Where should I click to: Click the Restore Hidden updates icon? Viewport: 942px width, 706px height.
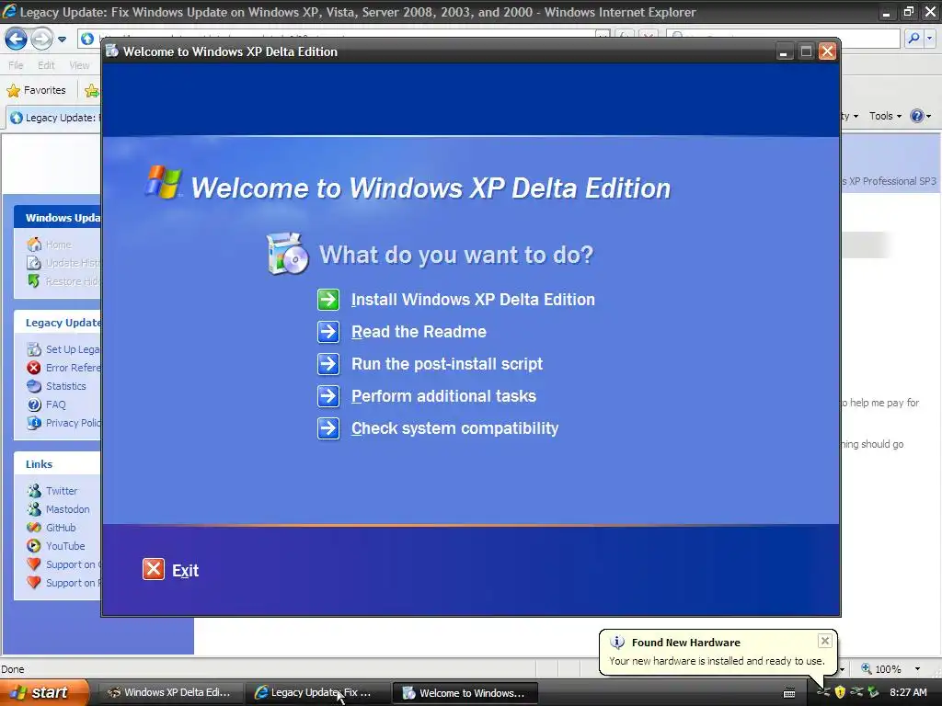(34, 281)
